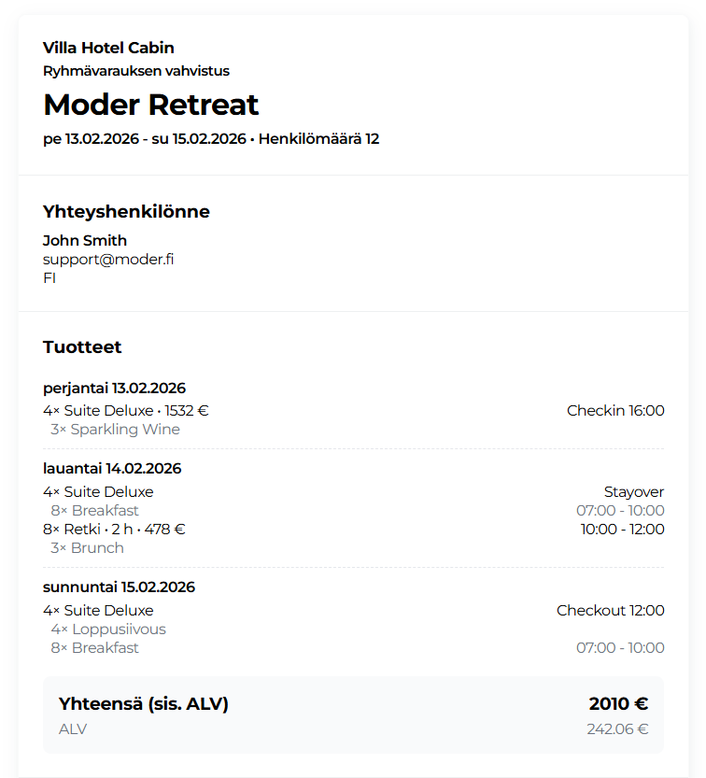Image resolution: width=706 pixels, height=778 pixels.
Task: Click the Stayover label
Action: (634, 491)
